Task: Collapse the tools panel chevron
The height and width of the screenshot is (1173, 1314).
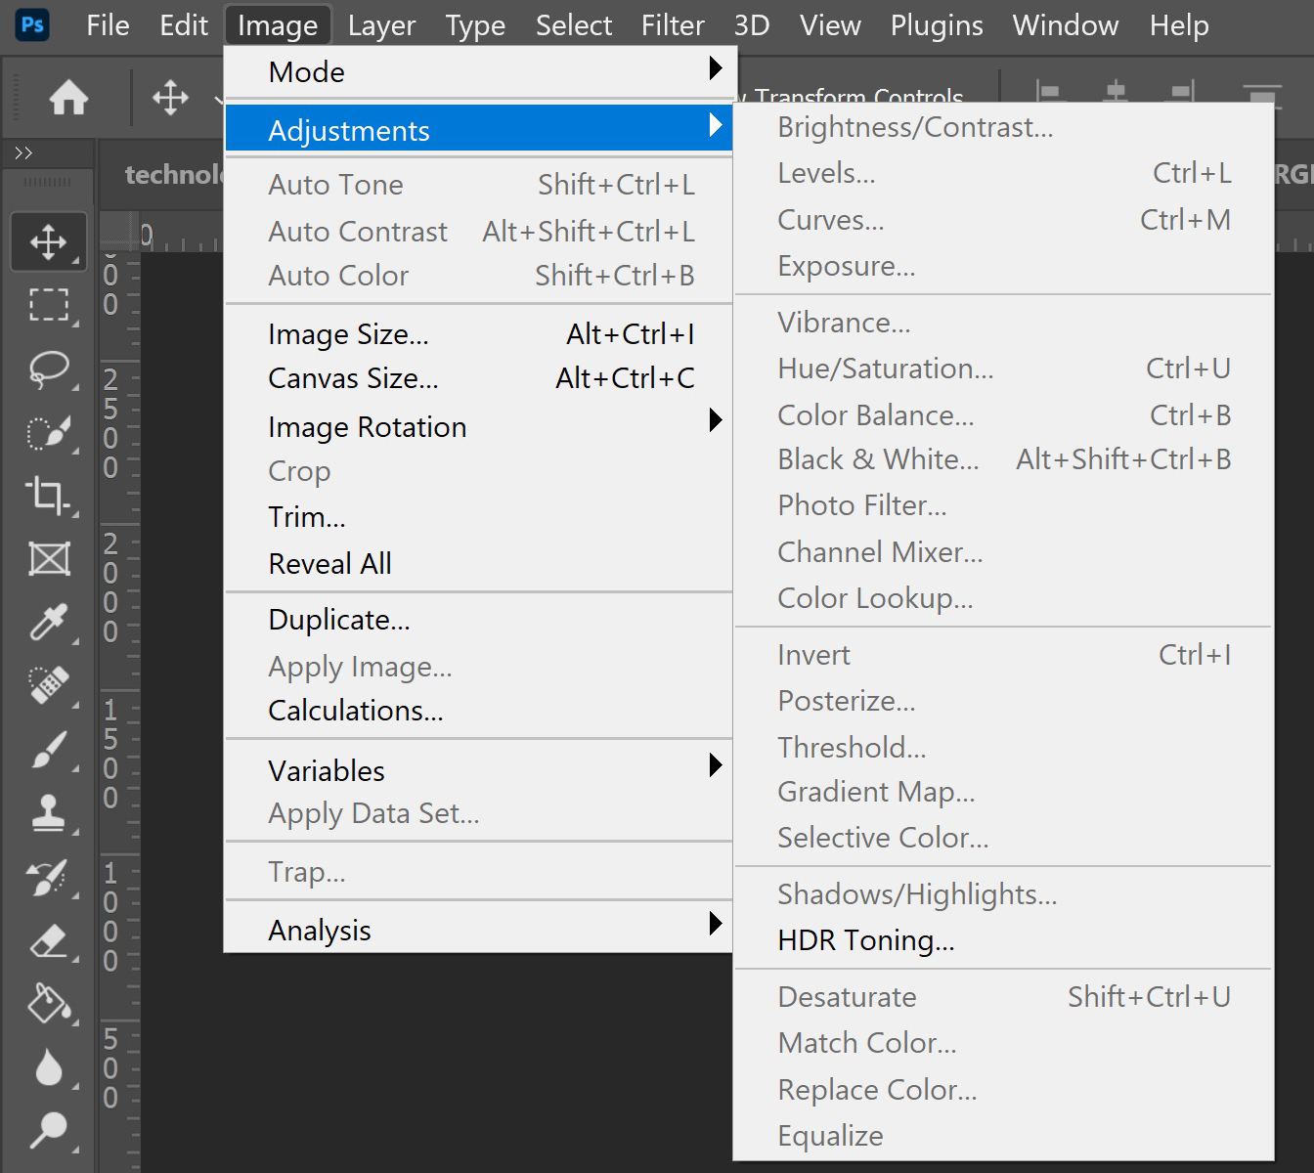Action: tap(23, 152)
